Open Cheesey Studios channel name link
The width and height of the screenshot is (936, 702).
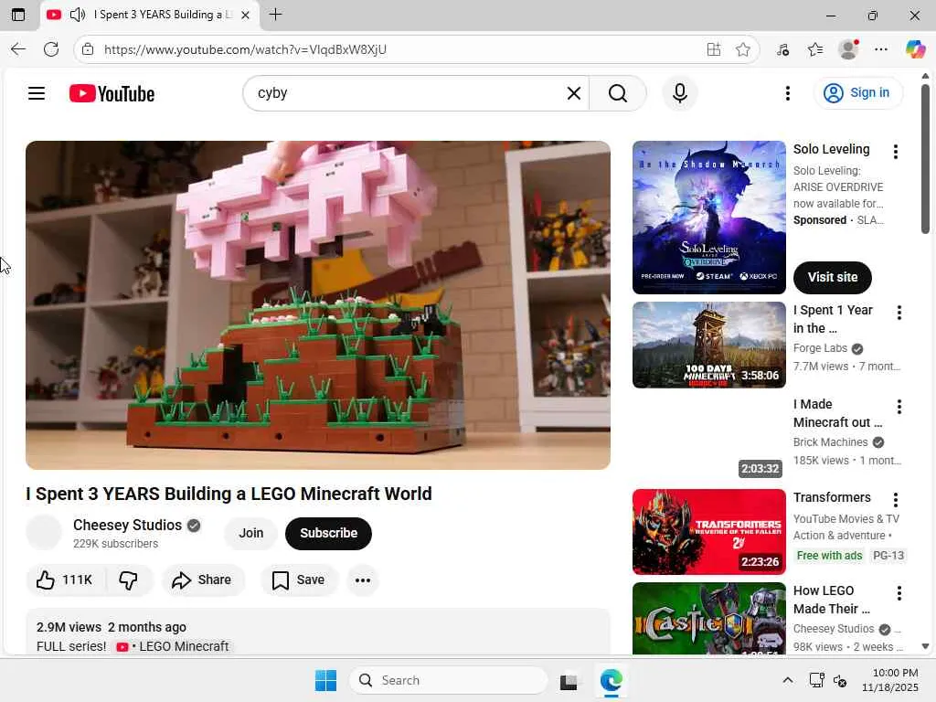(127, 525)
